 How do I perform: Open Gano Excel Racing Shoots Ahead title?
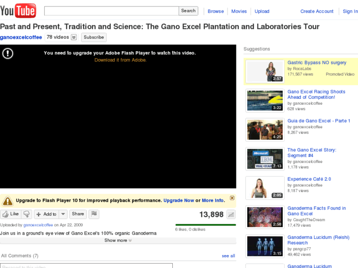point(316,94)
